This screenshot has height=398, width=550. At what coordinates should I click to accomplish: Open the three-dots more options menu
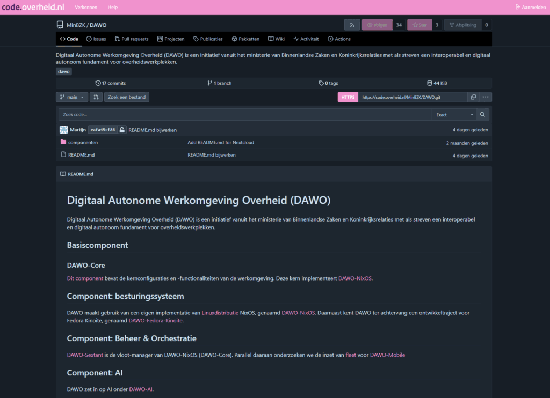(486, 97)
